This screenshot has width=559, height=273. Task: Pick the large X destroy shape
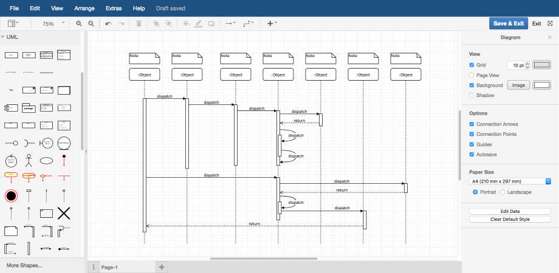pyautogui.click(x=64, y=213)
